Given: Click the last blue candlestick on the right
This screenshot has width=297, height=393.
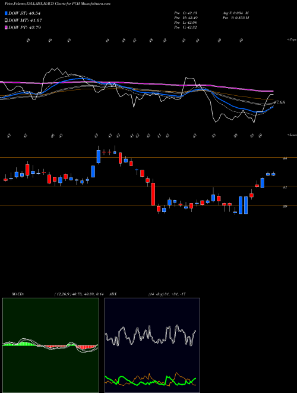Looking at the screenshot, I should point(273,174).
